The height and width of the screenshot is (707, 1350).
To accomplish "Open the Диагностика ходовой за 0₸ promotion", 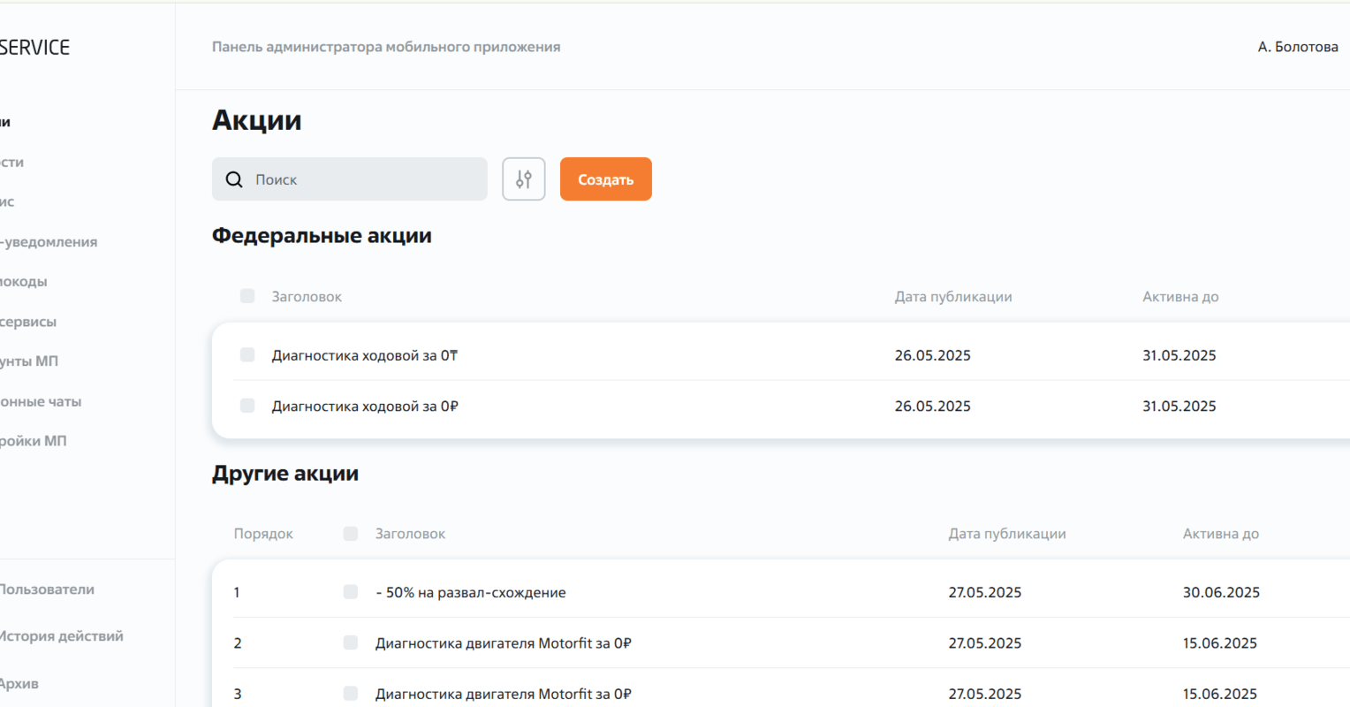I will 364,355.
